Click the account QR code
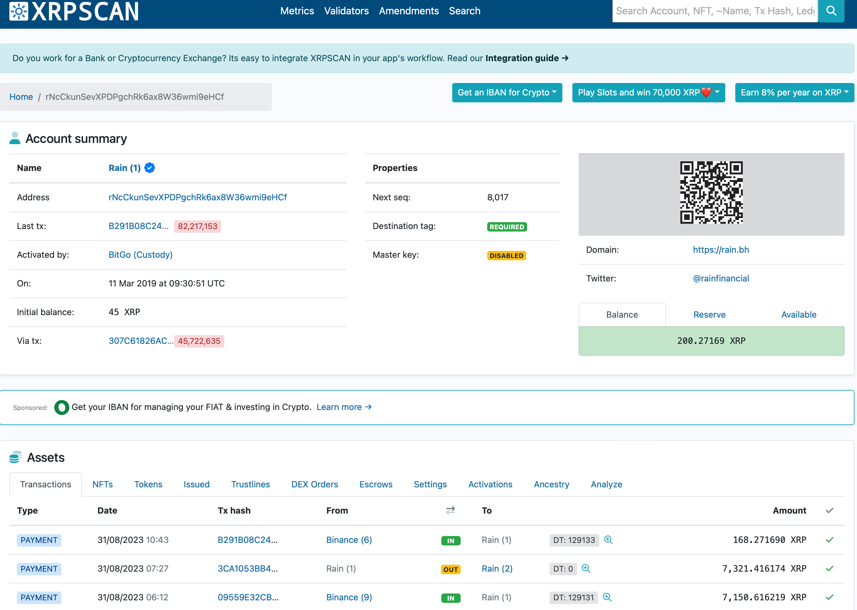The image size is (857, 610). 711,193
